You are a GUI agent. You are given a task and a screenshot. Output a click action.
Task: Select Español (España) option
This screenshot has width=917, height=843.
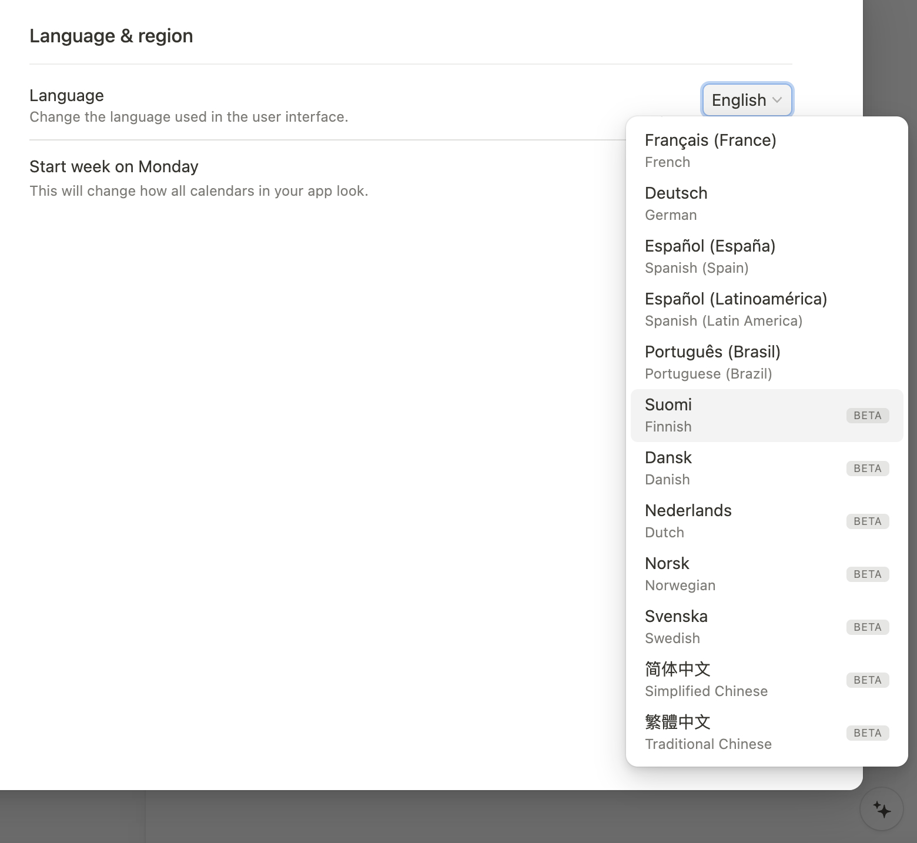coord(767,256)
